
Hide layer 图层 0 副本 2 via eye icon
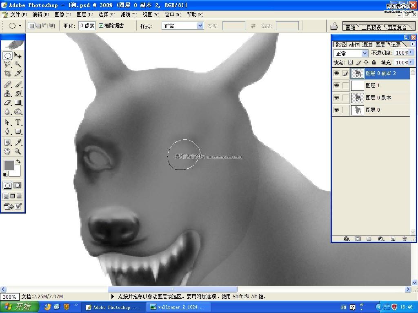click(336, 73)
